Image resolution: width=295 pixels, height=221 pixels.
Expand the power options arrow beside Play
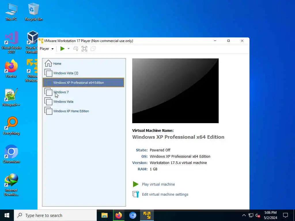point(69,49)
